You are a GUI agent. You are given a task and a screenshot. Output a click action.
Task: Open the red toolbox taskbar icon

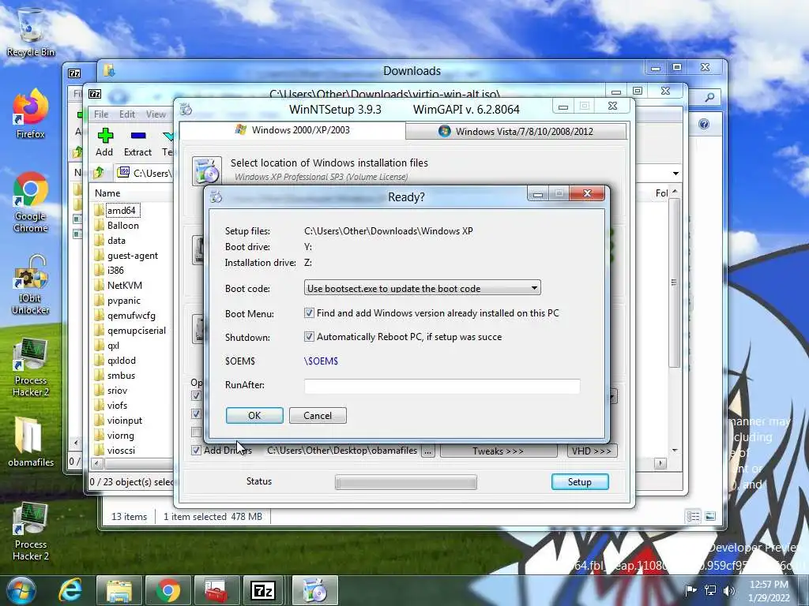click(216, 590)
